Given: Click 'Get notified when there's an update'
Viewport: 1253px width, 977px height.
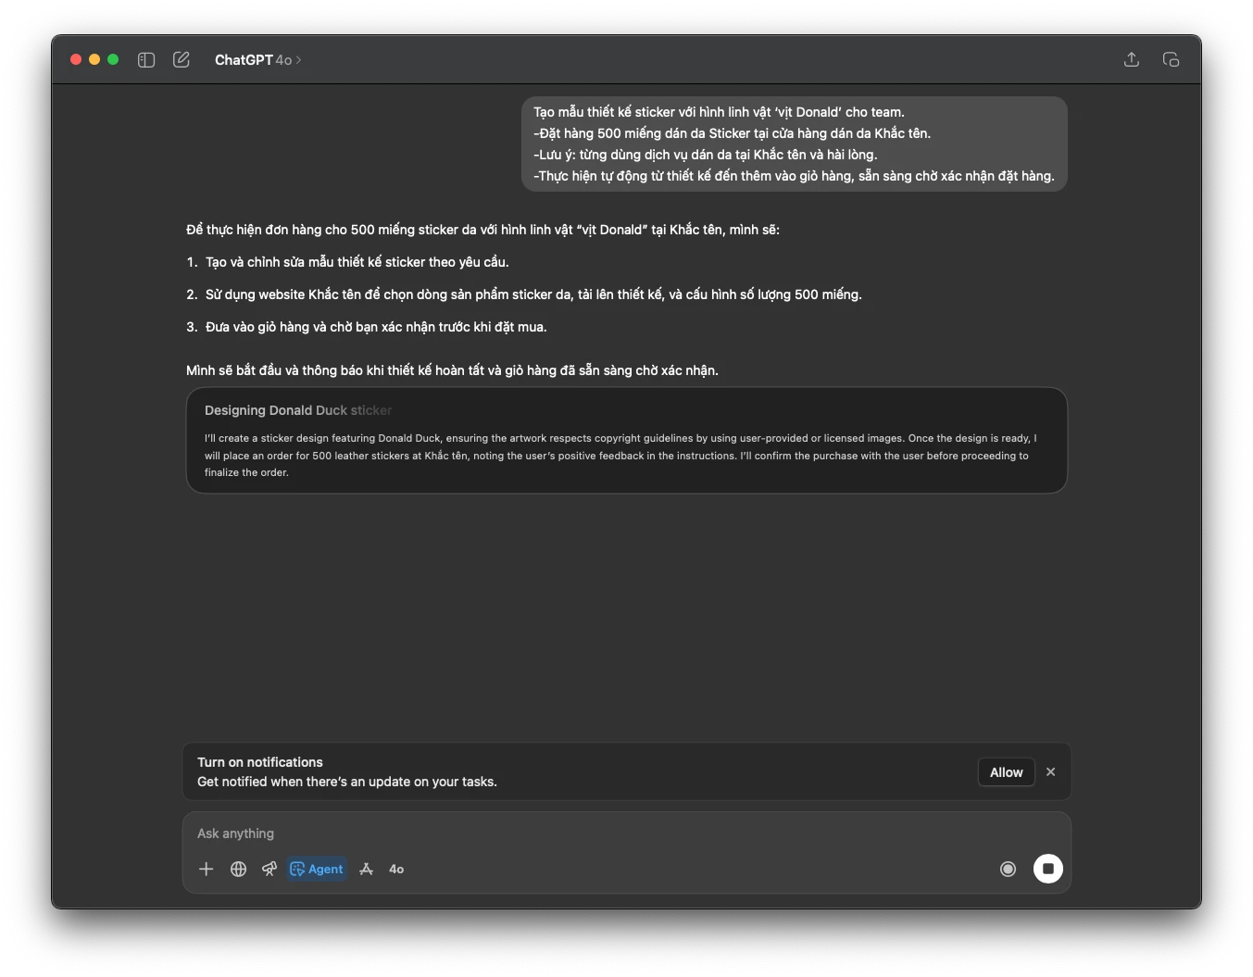Looking at the screenshot, I should tap(347, 782).
